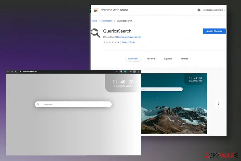Screen dimensions: 241x161
Task: Open the https://search.querics.net offered-by link
Action: (128, 37)
